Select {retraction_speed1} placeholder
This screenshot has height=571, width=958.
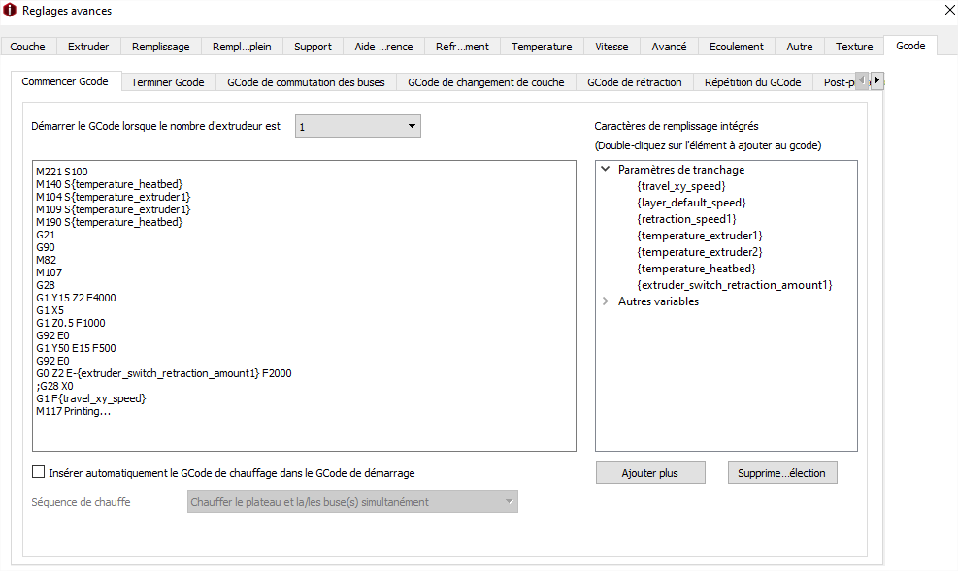(687, 219)
